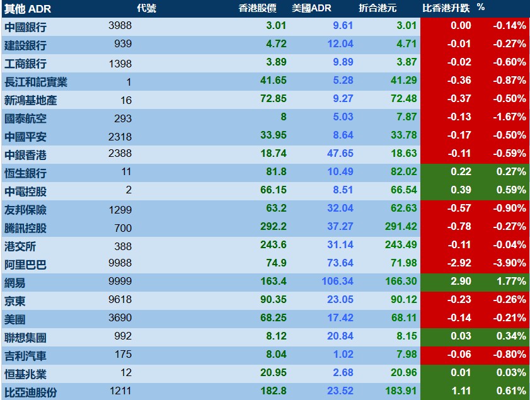Click converted HKD value 82.02
Viewport: 530px width, 400px height.
click(x=403, y=171)
